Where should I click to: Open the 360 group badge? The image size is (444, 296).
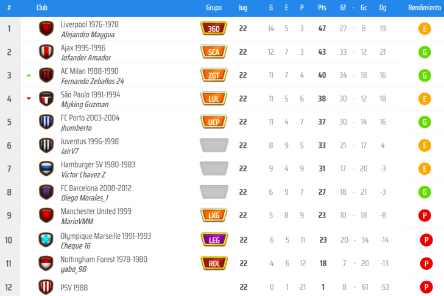(x=214, y=29)
